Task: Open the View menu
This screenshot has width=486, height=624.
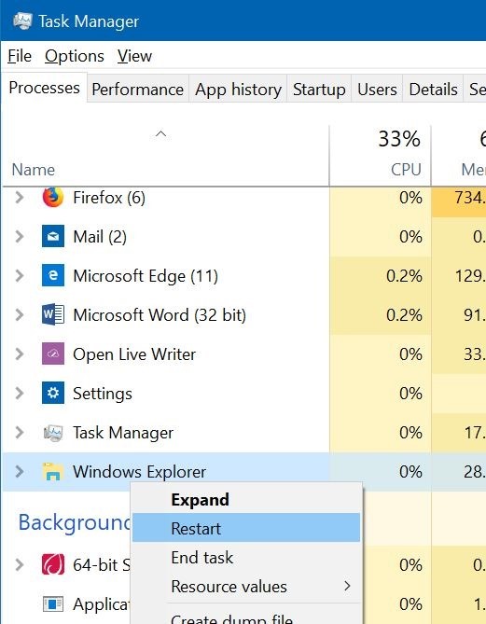Action: pos(134,56)
